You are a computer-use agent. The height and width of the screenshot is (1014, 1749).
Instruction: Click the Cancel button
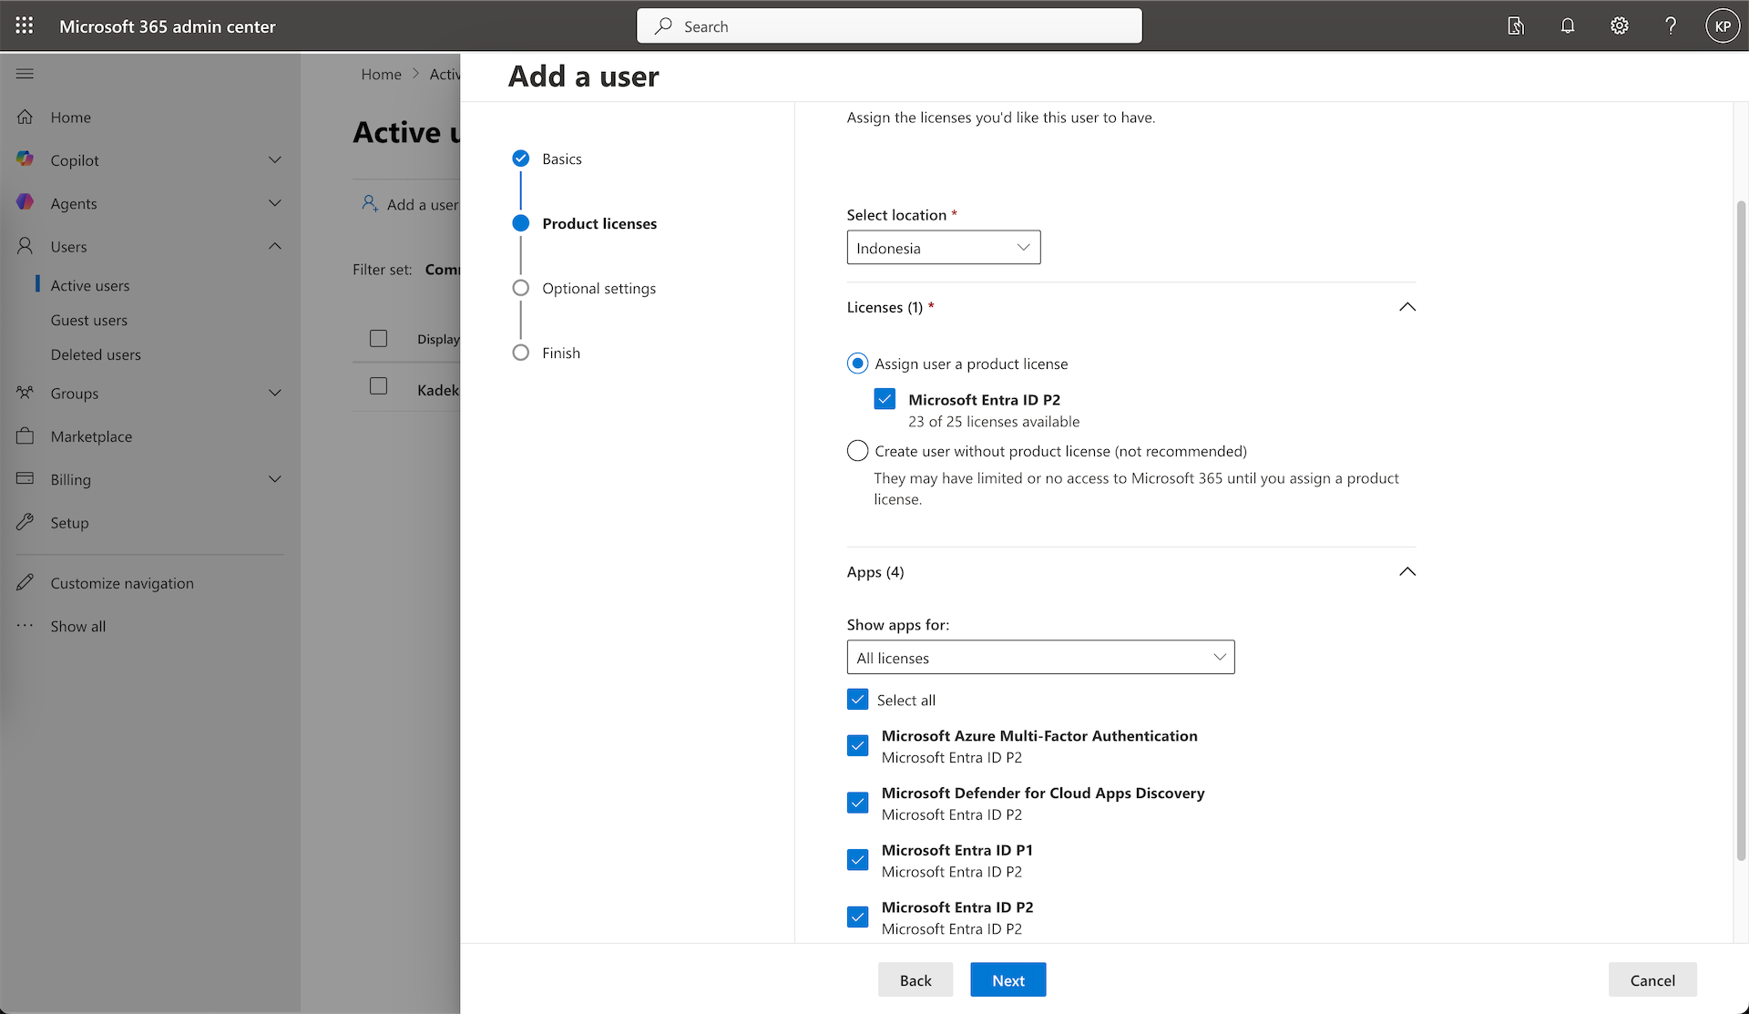coord(1652,980)
